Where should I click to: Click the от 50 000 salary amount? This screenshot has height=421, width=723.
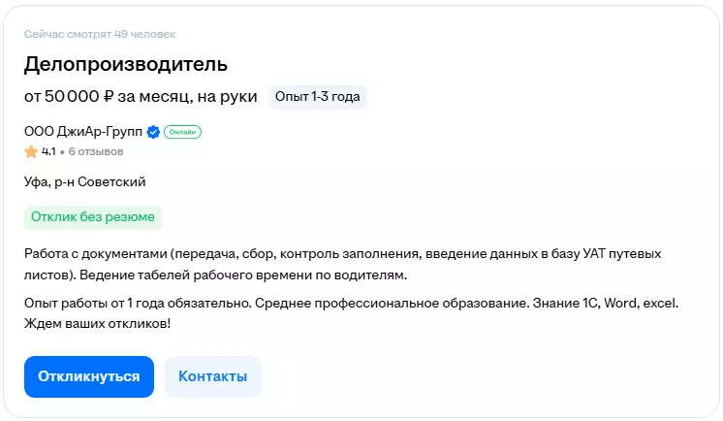click(61, 97)
